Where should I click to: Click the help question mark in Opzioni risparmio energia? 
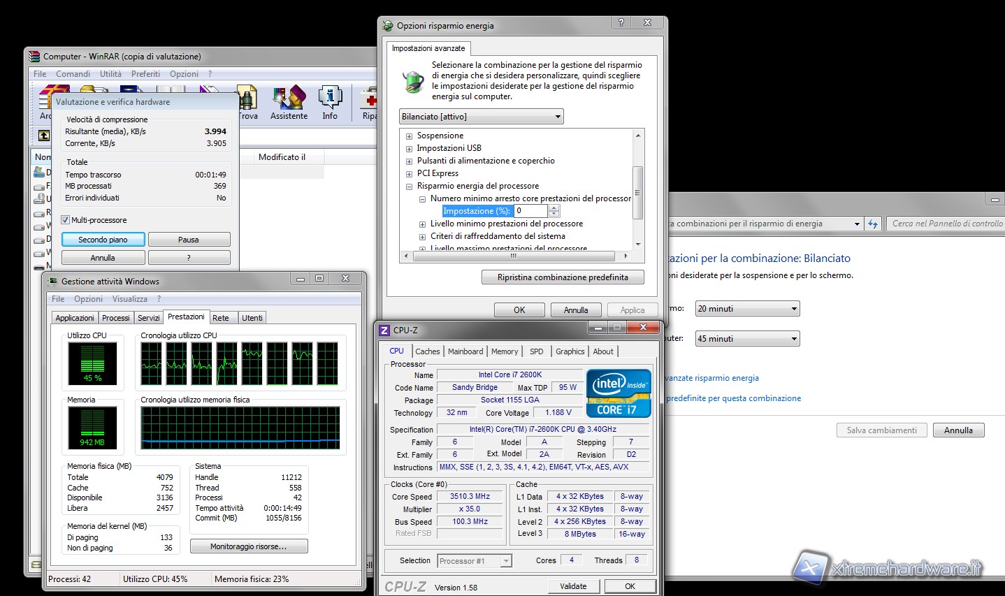621,23
